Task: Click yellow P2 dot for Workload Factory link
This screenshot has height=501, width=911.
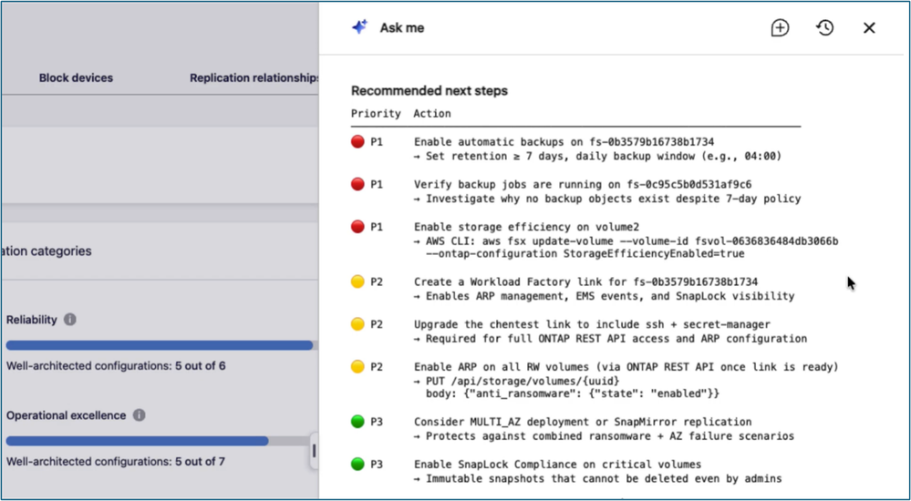Action: [357, 281]
